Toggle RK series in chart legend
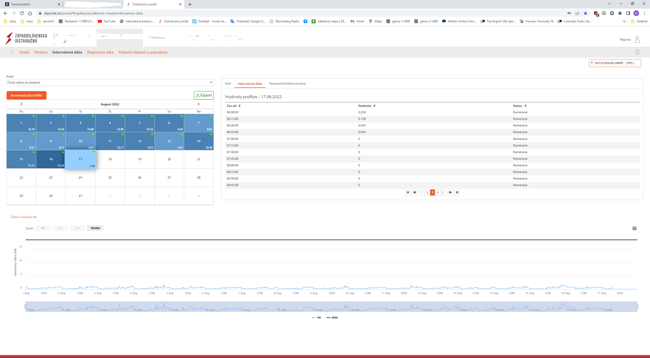The height and width of the screenshot is (358, 650). click(x=316, y=318)
